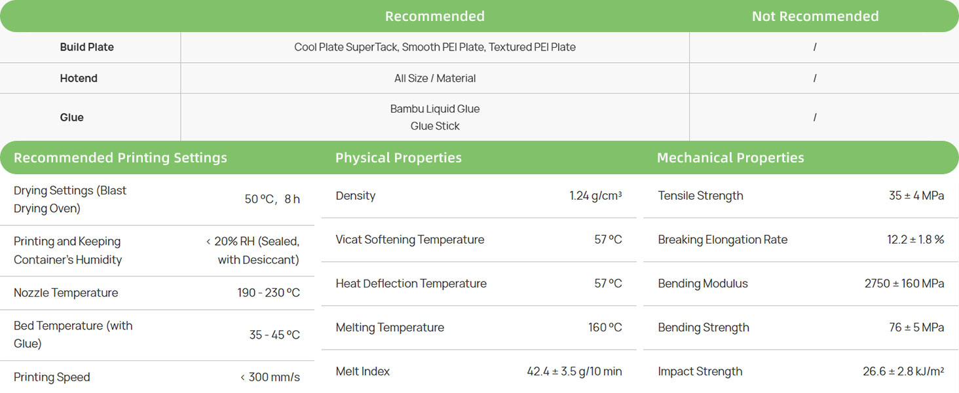The height and width of the screenshot is (393, 959).
Task: Click the Physical Properties section header
Action: pos(398,158)
